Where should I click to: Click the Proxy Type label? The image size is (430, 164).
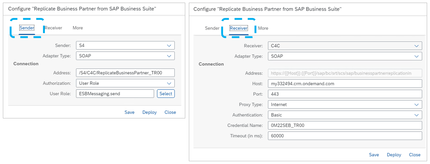pos(251,105)
